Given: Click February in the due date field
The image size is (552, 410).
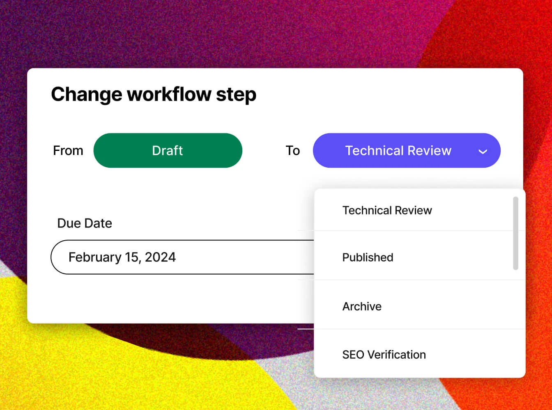Looking at the screenshot, I should (x=94, y=257).
